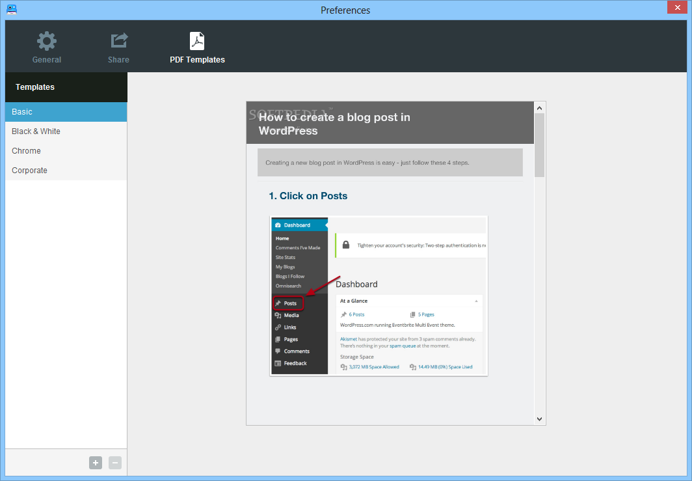
Task: Click the preview title 'How to create a blog post'
Action: point(334,124)
